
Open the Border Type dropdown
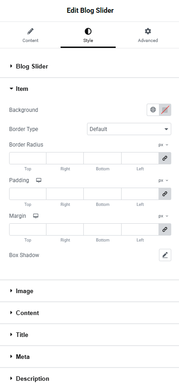[129, 129]
